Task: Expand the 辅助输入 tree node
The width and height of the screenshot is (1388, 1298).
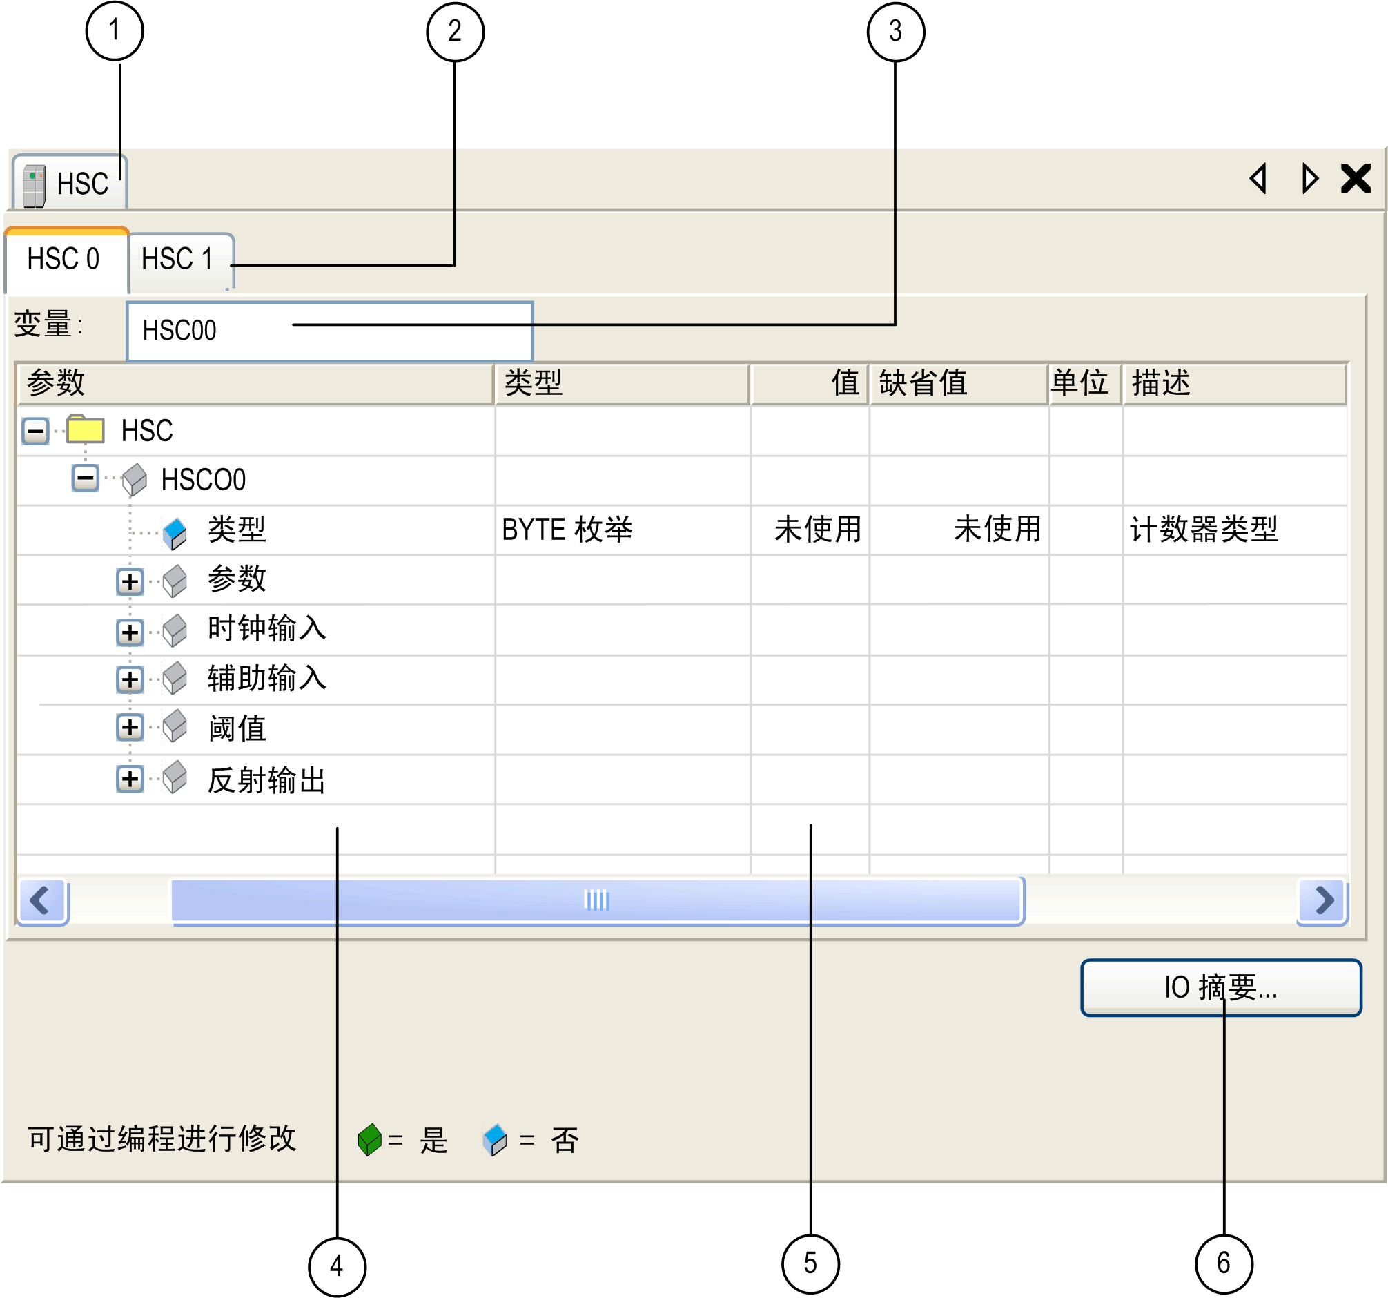Action: 130,680
